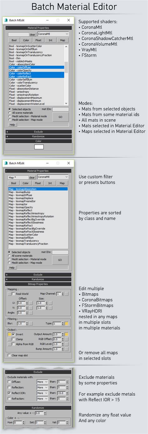This screenshot has height=434, width=148.
Task: Expand Randomize rollout above Bitmap Properties
Action: tap(38, 279)
